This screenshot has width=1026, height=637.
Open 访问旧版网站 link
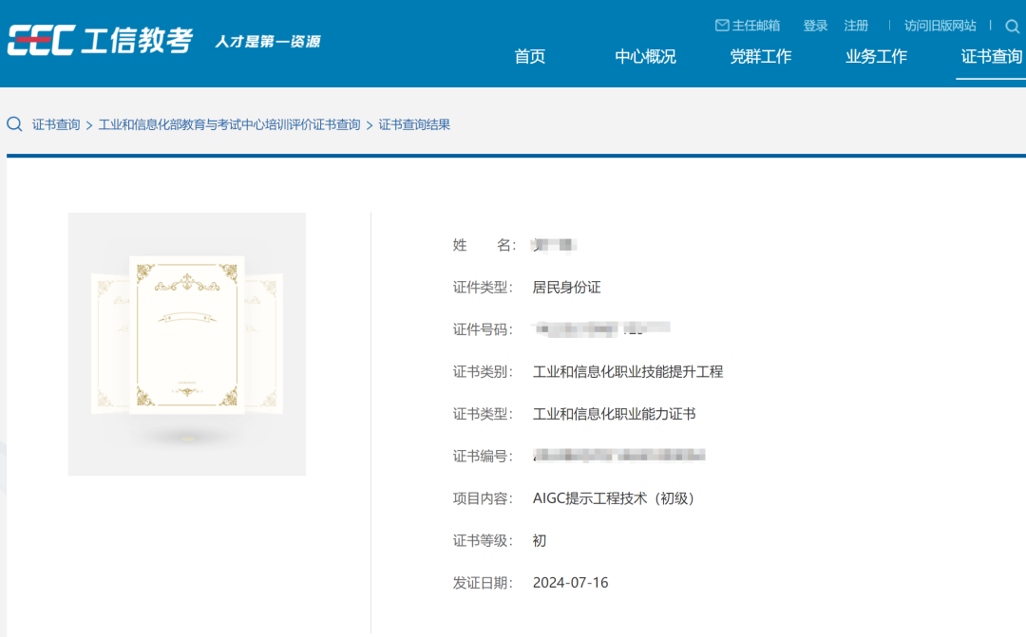pyautogui.click(x=940, y=26)
